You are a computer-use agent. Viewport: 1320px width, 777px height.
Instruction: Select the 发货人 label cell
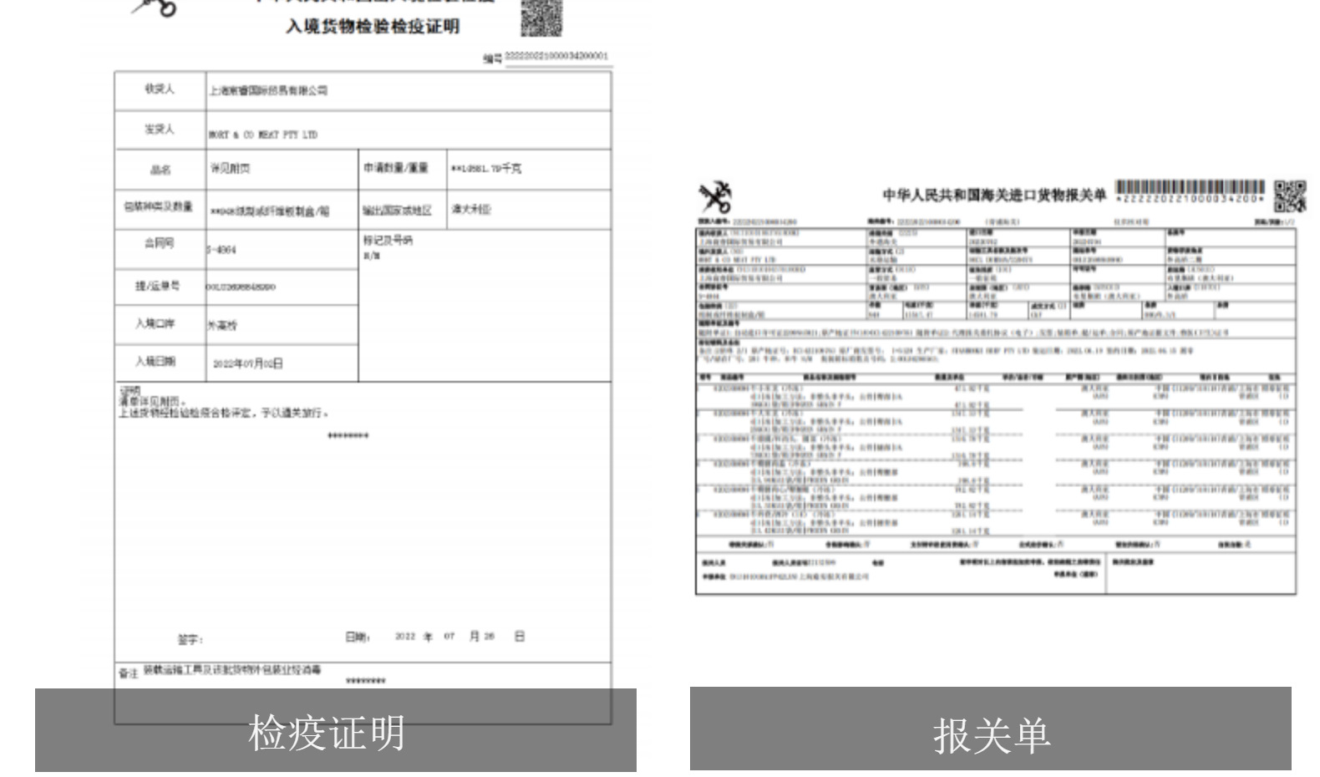[160, 129]
